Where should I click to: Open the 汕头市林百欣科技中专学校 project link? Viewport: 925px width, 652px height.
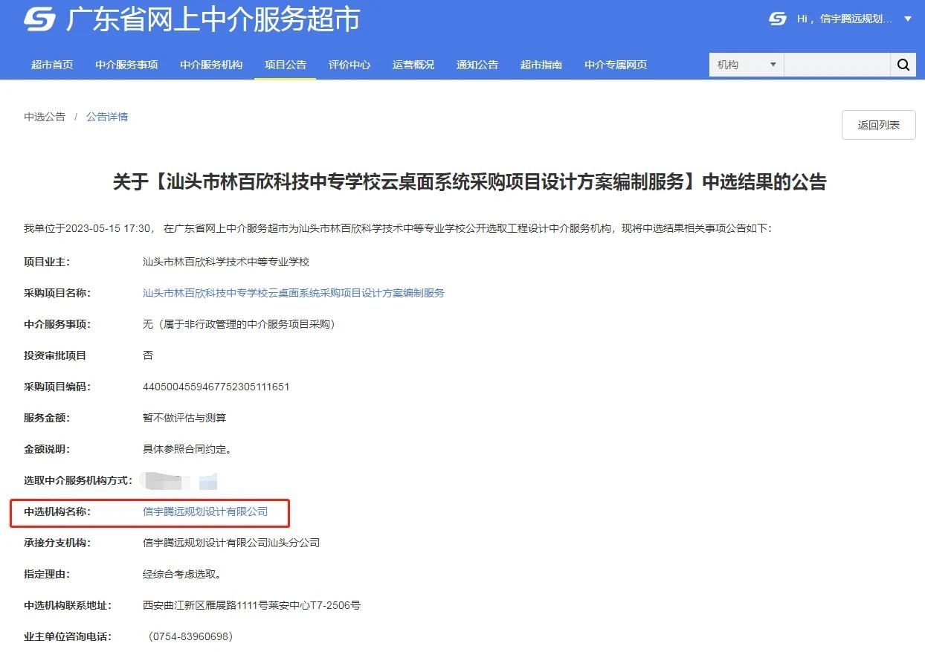tap(293, 293)
